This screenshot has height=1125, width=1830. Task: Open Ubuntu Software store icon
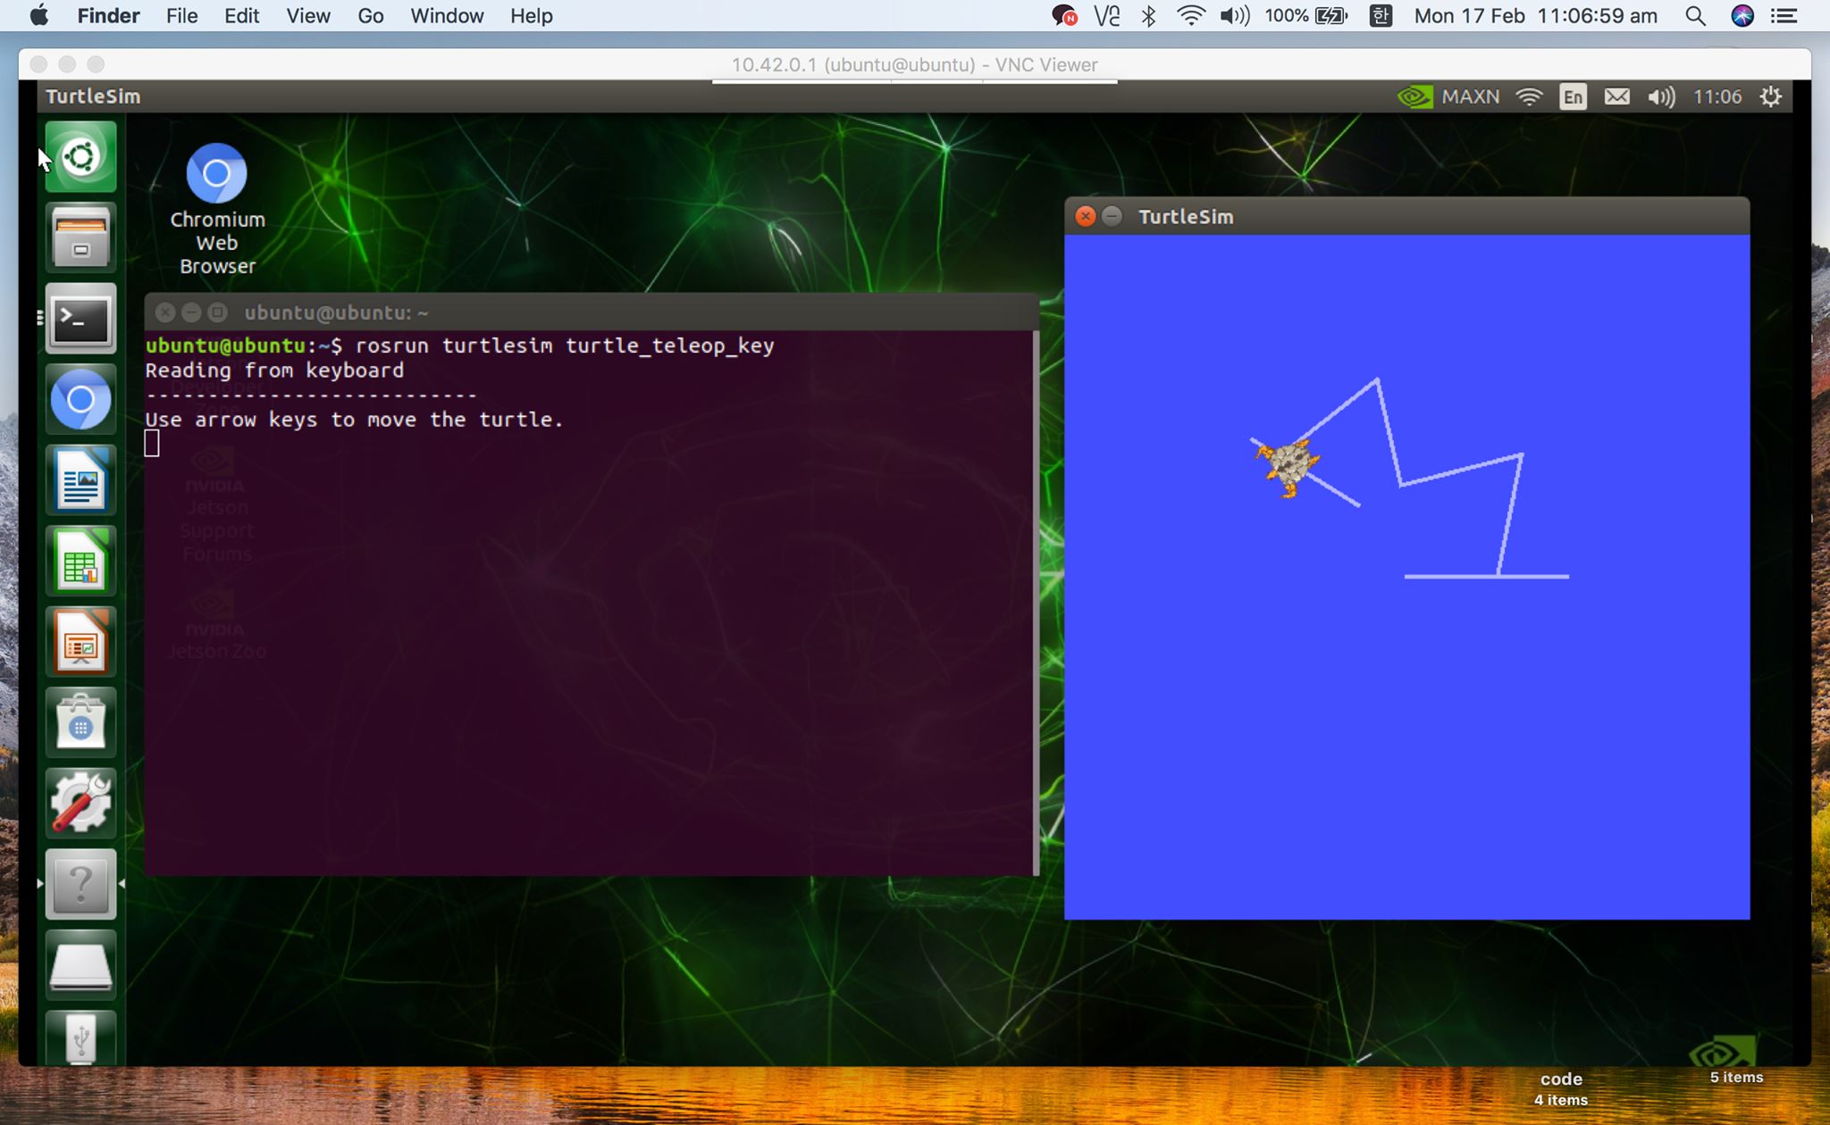(x=80, y=722)
